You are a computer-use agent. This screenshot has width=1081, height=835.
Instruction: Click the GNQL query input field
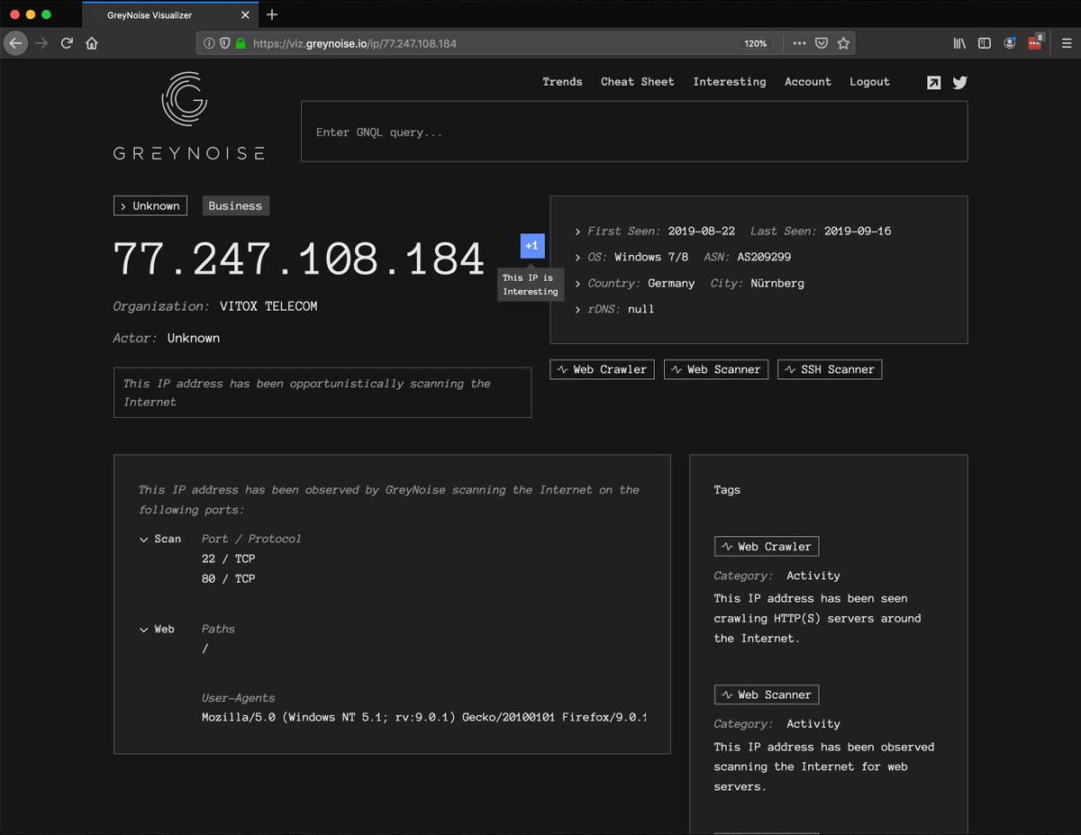(x=634, y=132)
